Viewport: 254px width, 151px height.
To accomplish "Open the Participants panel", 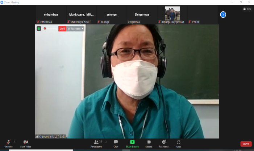I will (96, 144).
